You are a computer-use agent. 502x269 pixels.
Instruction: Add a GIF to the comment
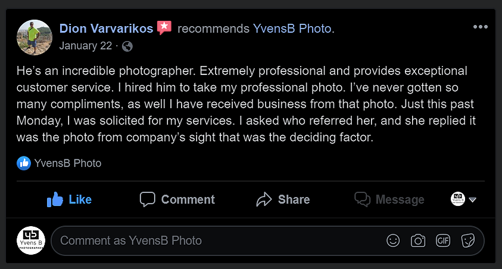click(x=443, y=240)
